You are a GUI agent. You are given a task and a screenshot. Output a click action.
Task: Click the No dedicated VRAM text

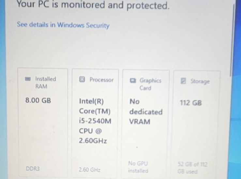(x=146, y=112)
